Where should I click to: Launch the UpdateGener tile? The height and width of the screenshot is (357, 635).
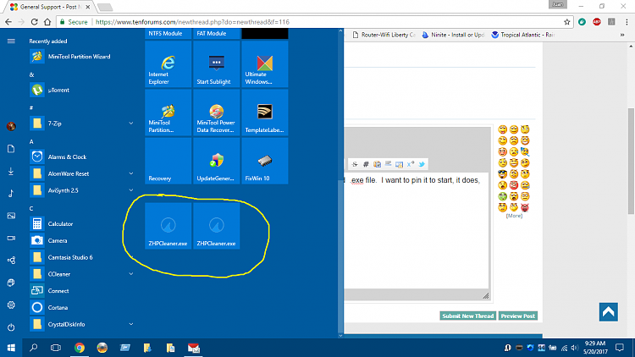(216, 161)
